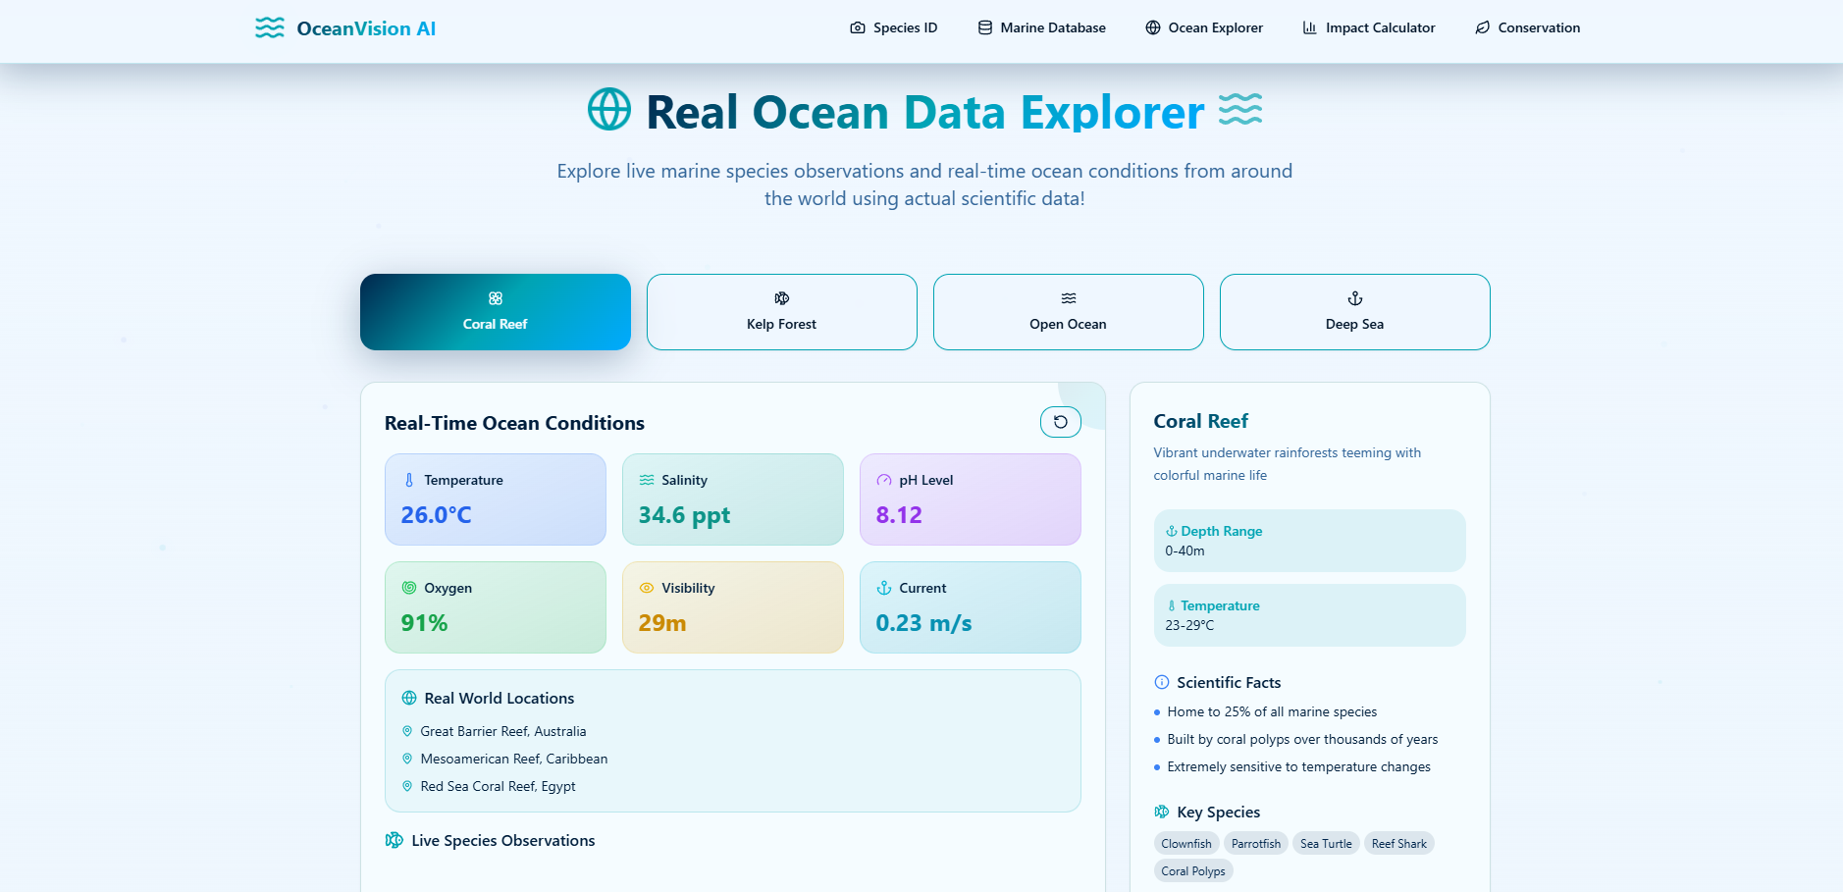Viewport: 1843px width, 892px height.
Task: Click the info icon beside Scientific Facts
Action: coord(1162,682)
